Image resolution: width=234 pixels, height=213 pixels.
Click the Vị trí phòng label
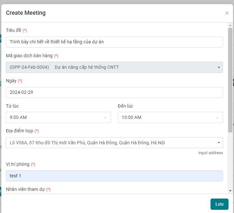coord(18,164)
